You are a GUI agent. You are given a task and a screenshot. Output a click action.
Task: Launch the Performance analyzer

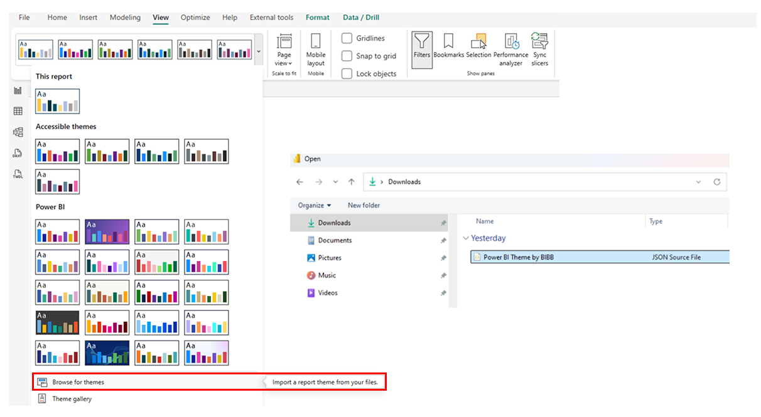click(511, 50)
